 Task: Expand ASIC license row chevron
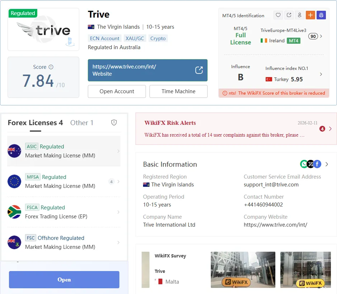(x=118, y=151)
